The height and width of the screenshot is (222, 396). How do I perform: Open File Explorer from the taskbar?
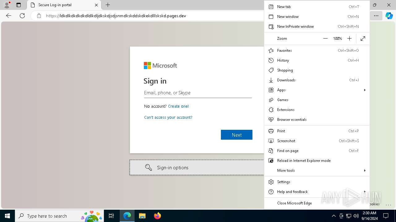click(x=142, y=216)
